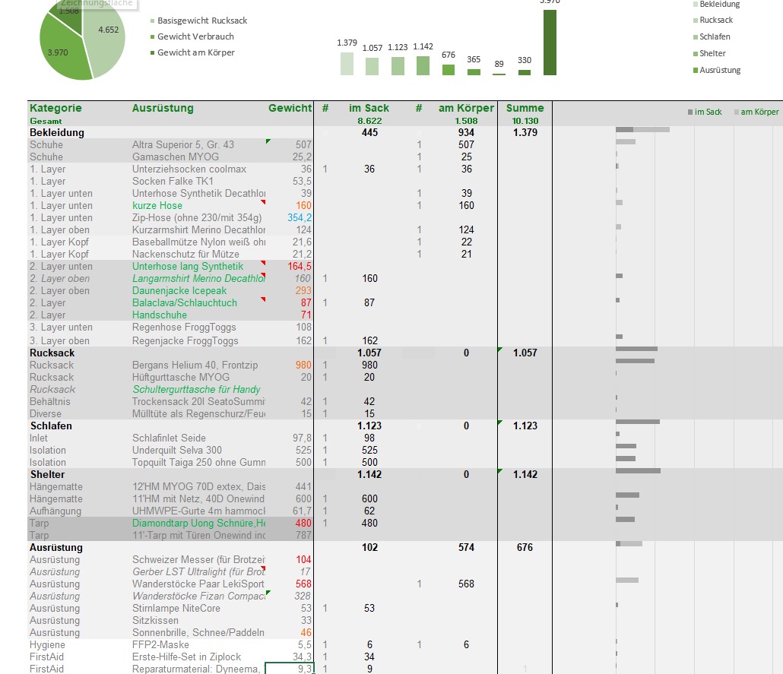Click the am Körper column header cell

pyautogui.click(x=467, y=108)
